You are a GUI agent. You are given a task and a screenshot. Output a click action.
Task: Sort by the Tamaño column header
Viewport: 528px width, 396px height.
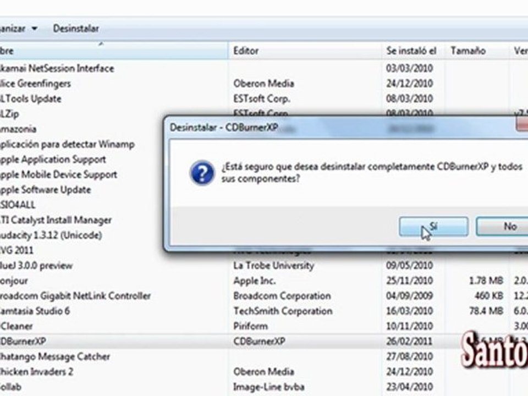476,51
